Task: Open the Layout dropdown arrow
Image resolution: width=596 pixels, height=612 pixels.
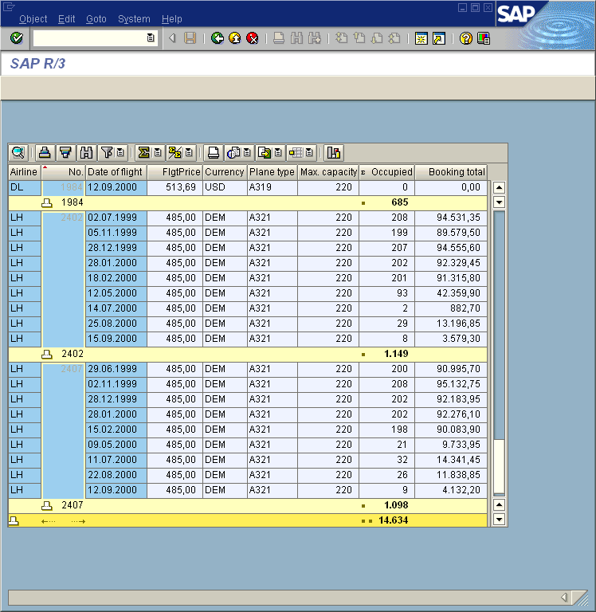Action: (309, 153)
